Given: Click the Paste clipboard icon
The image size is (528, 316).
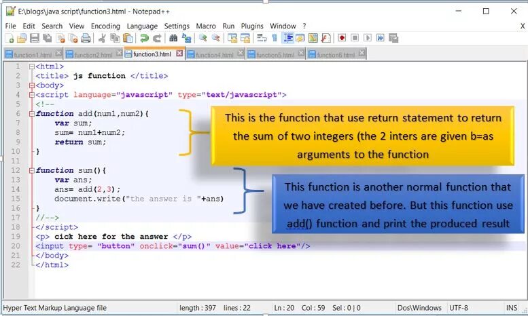Looking at the screenshot, I should pyautogui.click(x=128, y=39).
